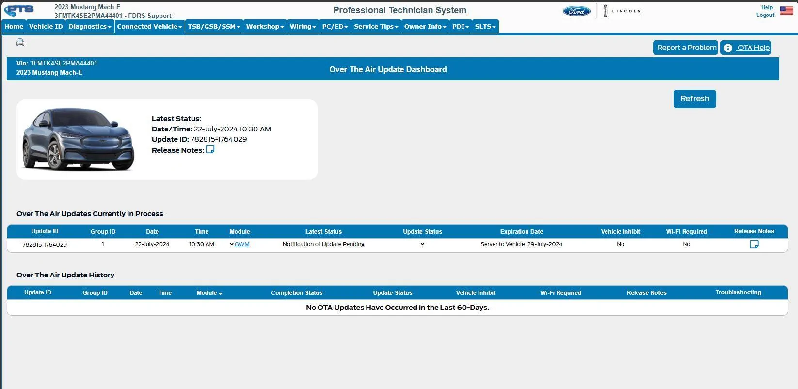Click 'Over The Air Updates Currently In Process' heading

point(90,214)
